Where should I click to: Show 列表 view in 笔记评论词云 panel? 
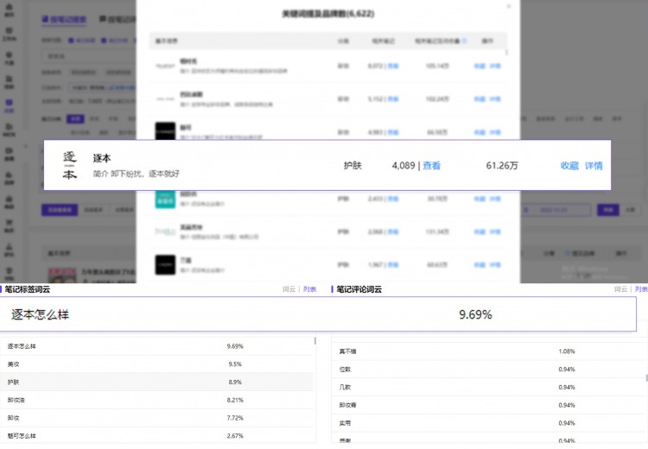coord(640,289)
